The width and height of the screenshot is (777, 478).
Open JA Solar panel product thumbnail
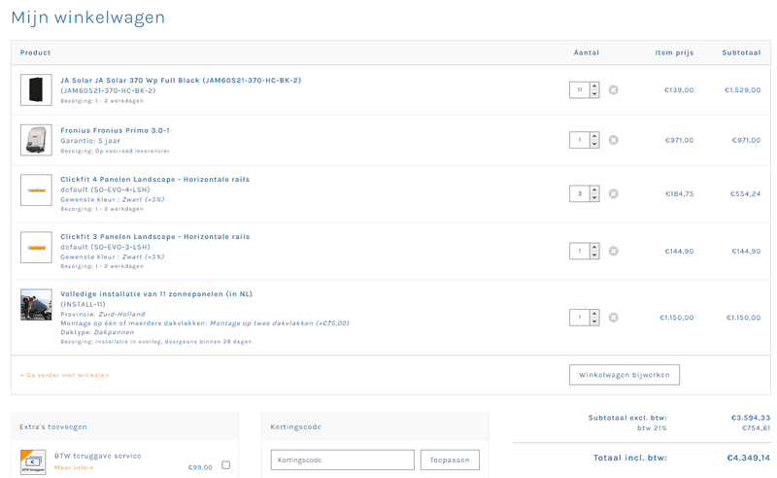click(x=36, y=89)
